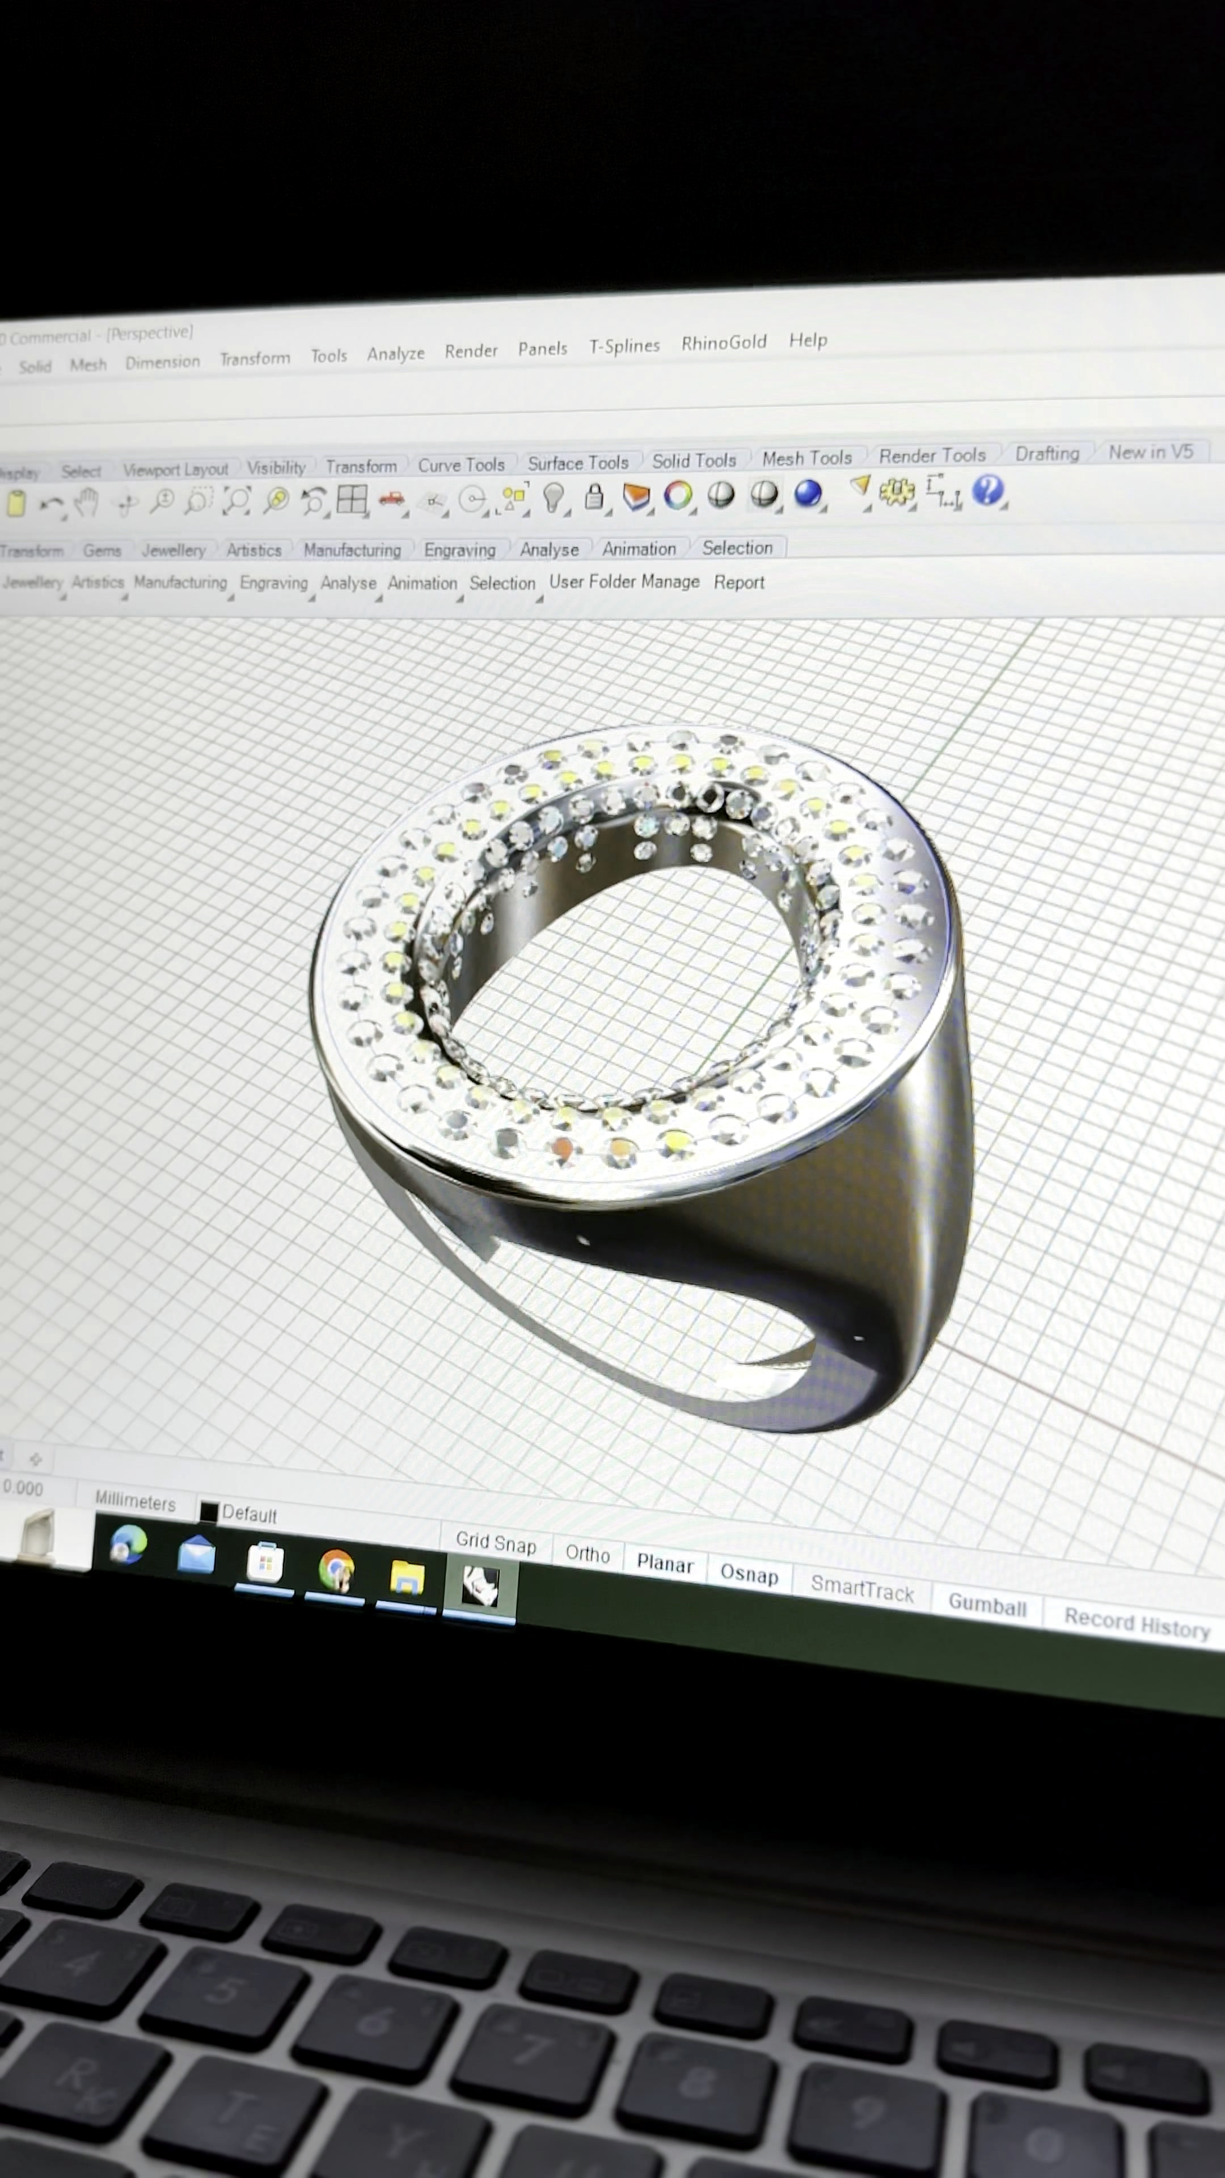Switch to the New in V5 tab
This screenshot has height=2178, width=1225.
pos(1151,453)
